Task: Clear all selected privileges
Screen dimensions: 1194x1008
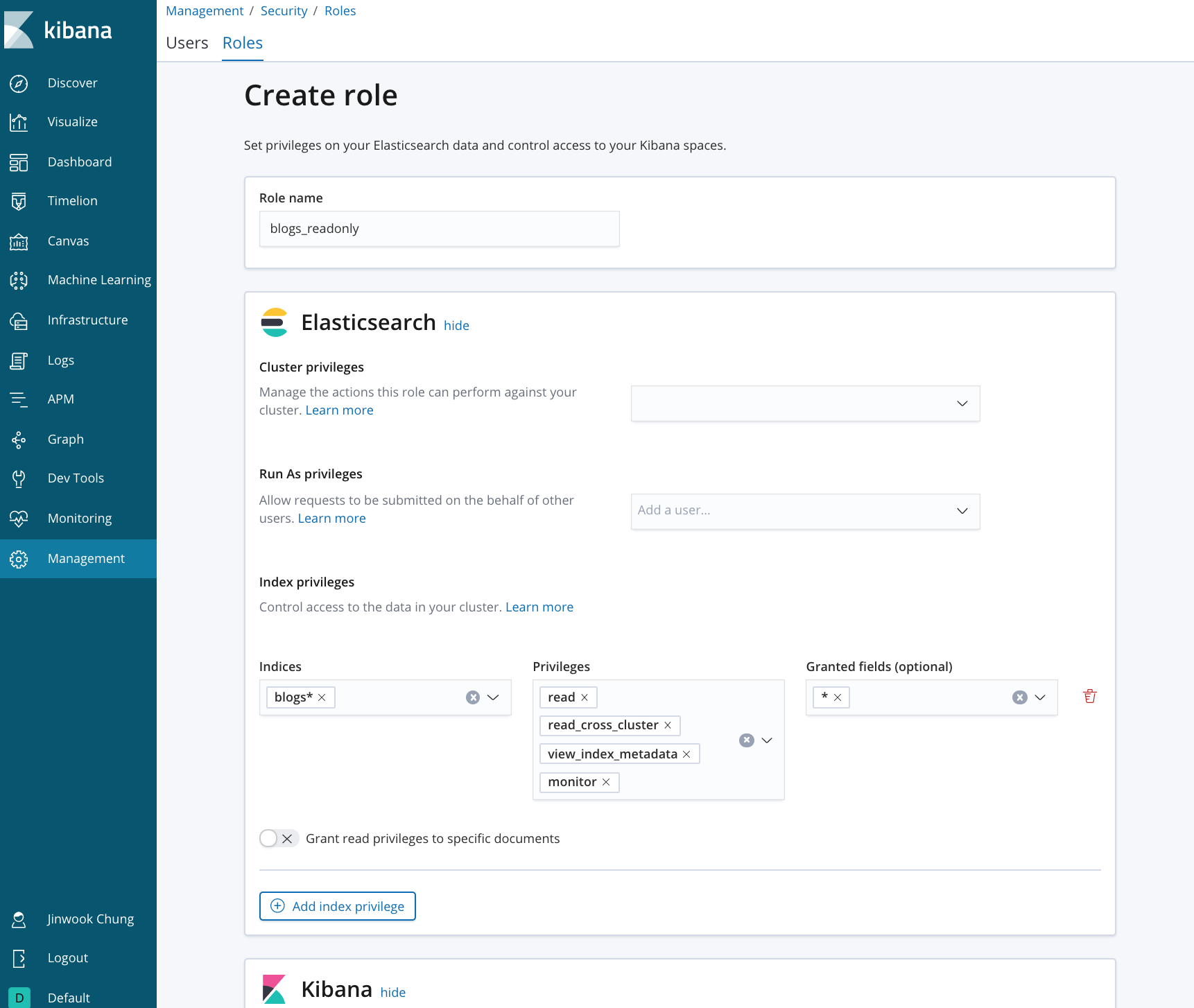Action: click(747, 740)
